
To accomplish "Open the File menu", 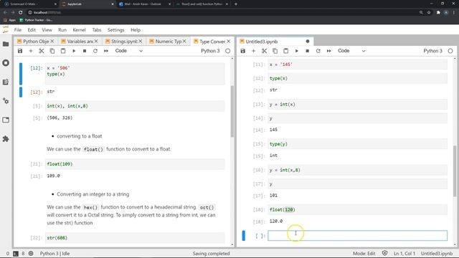I will point(18,30).
